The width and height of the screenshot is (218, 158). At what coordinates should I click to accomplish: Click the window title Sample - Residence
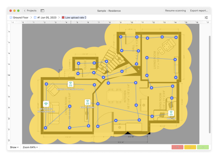coord(109,11)
